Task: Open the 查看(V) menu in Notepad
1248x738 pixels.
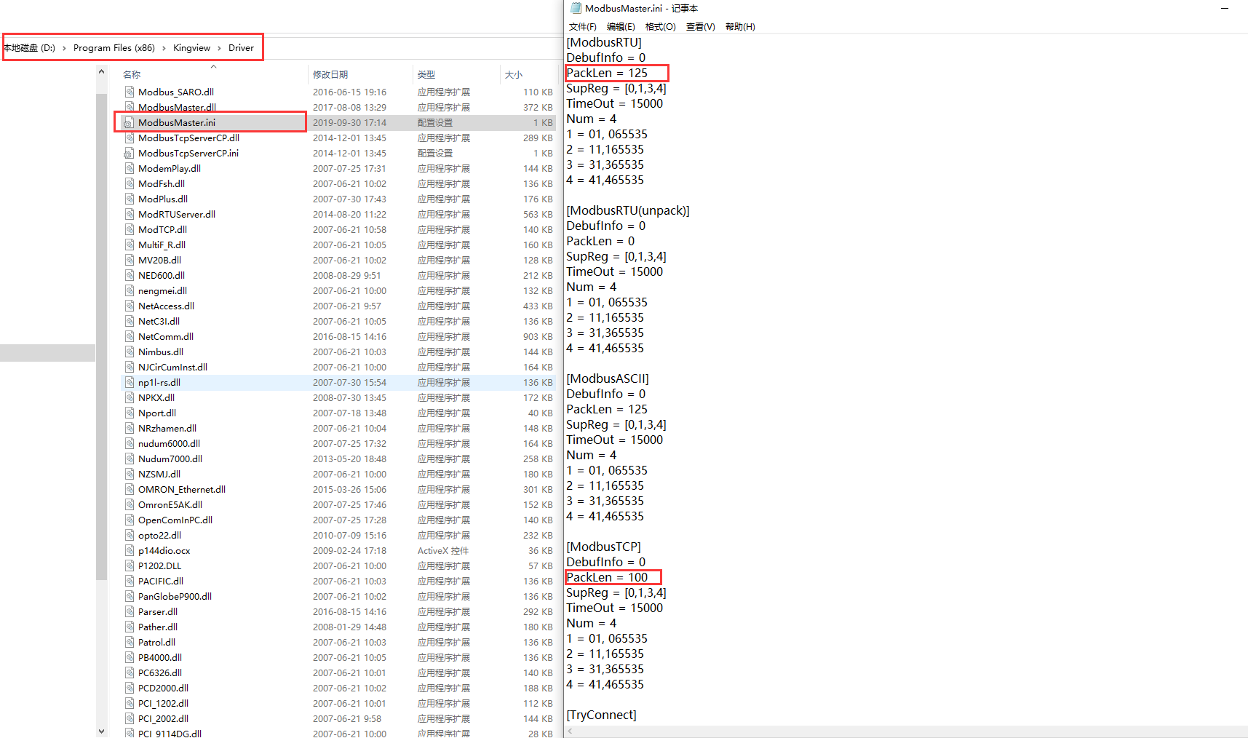Action: pyautogui.click(x=701, y=27)
